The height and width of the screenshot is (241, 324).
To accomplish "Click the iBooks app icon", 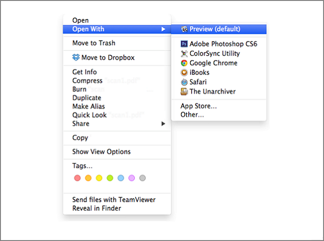I will tap(184, 73).
